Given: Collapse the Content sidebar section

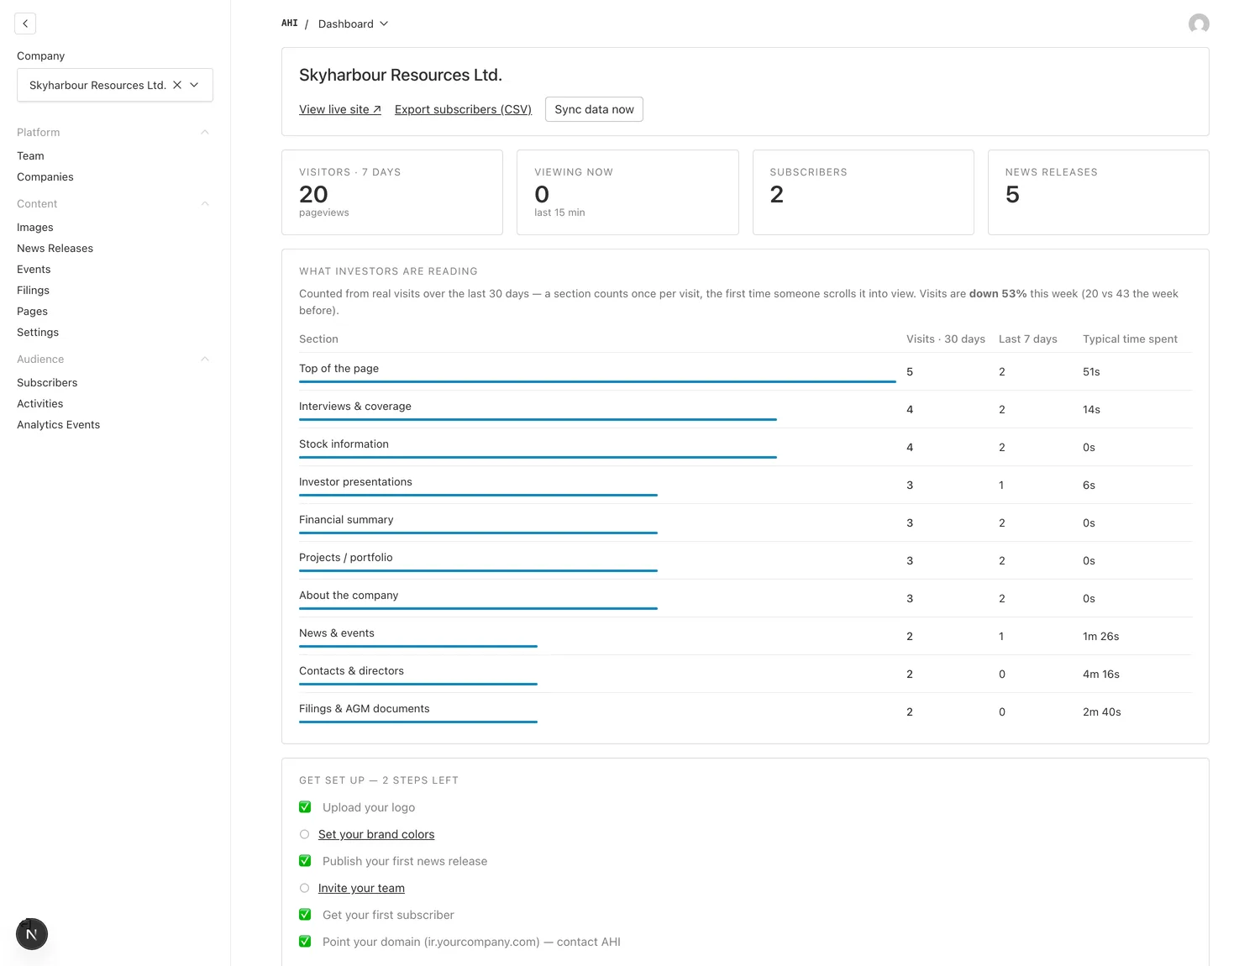Looking at the screenshot, I should [205, 204].
